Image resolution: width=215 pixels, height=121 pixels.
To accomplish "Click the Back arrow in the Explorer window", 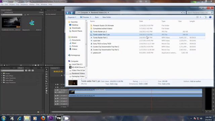I will coord(68,13).
